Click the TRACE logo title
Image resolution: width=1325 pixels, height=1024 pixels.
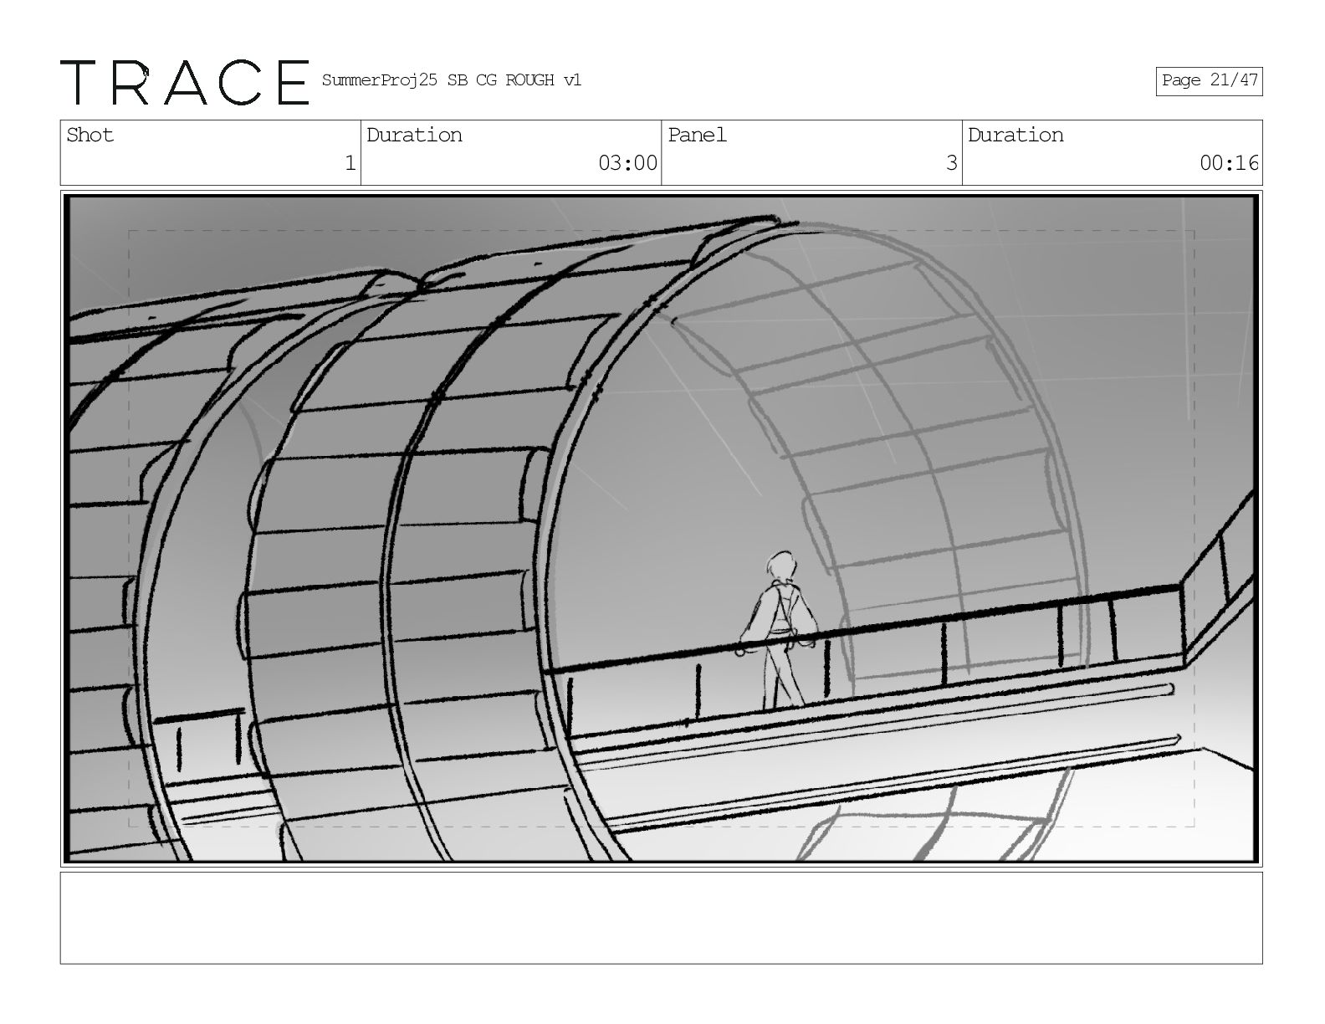coord(185,82)
